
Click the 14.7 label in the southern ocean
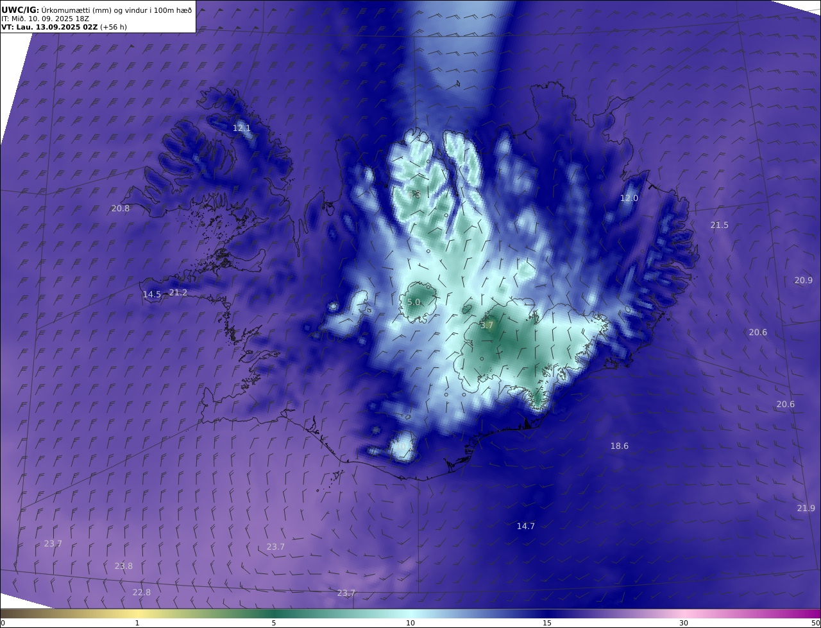pos(526,527)
